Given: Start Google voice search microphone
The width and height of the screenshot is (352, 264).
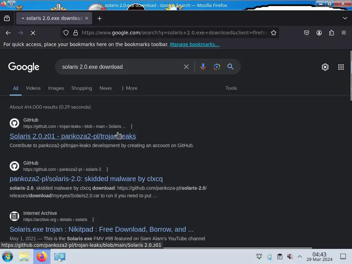Looking at the screenshot, I should click(203, 67).
